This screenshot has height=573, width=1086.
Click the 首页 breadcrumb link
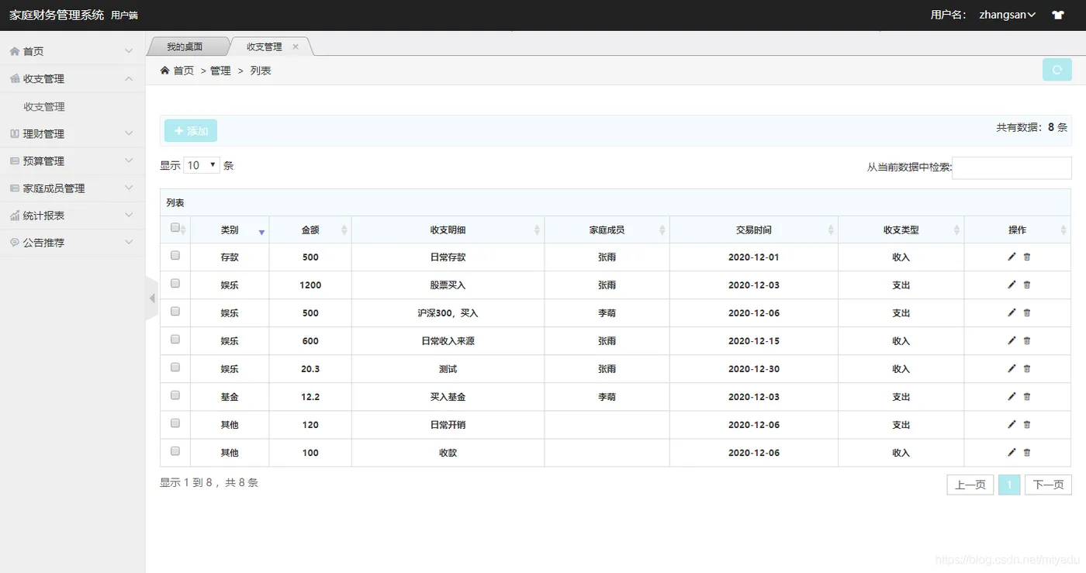click(184, 71)
